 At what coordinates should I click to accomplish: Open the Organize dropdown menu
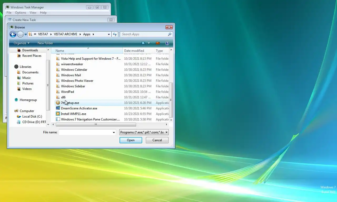tap(22, 43)
